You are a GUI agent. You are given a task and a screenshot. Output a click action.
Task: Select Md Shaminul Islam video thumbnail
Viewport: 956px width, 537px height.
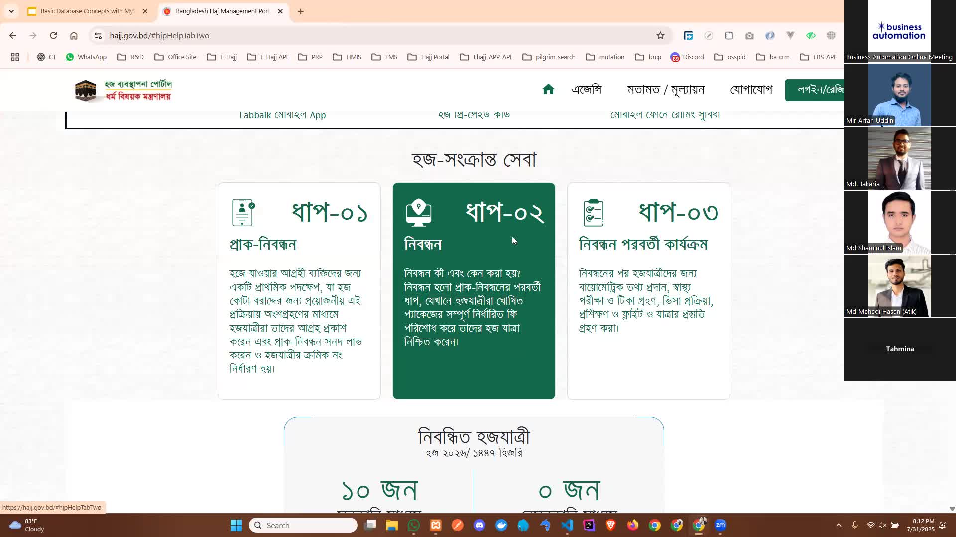click(x=900, y=222)
